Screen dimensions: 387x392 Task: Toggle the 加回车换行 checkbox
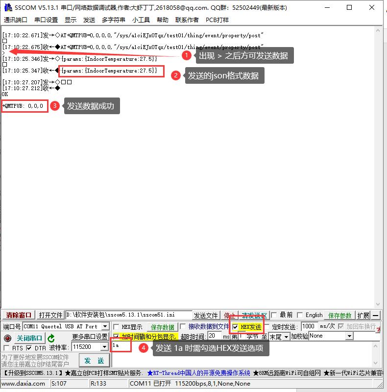(341, 326)
